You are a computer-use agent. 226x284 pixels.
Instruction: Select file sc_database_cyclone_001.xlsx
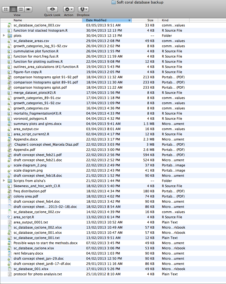point(38,232)
